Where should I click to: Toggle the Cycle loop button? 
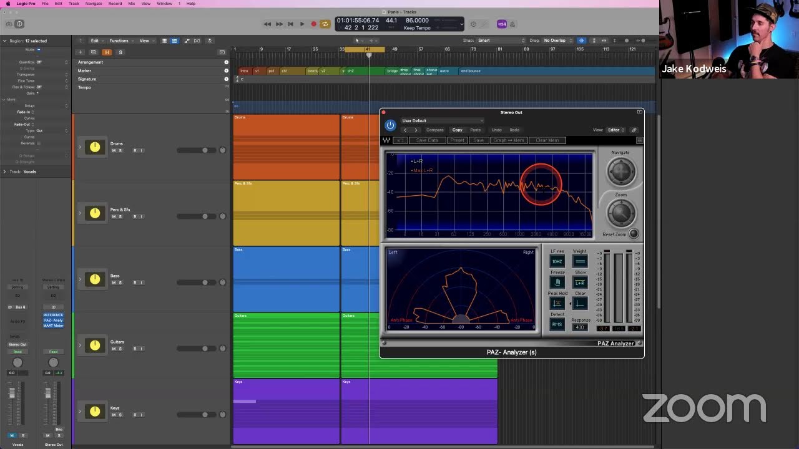pos(325,24)
